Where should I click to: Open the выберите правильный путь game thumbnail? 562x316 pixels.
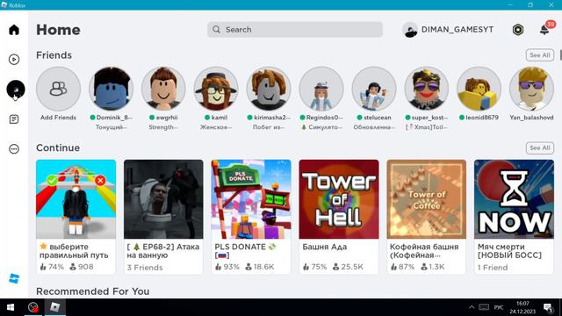click(76, 199)
